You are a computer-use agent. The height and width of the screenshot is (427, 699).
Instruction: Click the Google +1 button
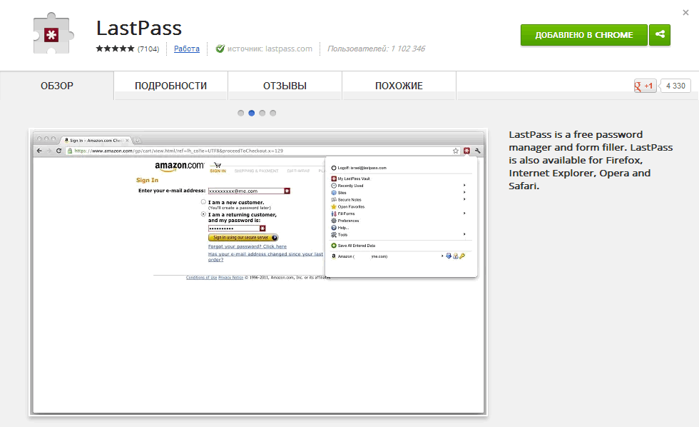(x=646, y=85)
